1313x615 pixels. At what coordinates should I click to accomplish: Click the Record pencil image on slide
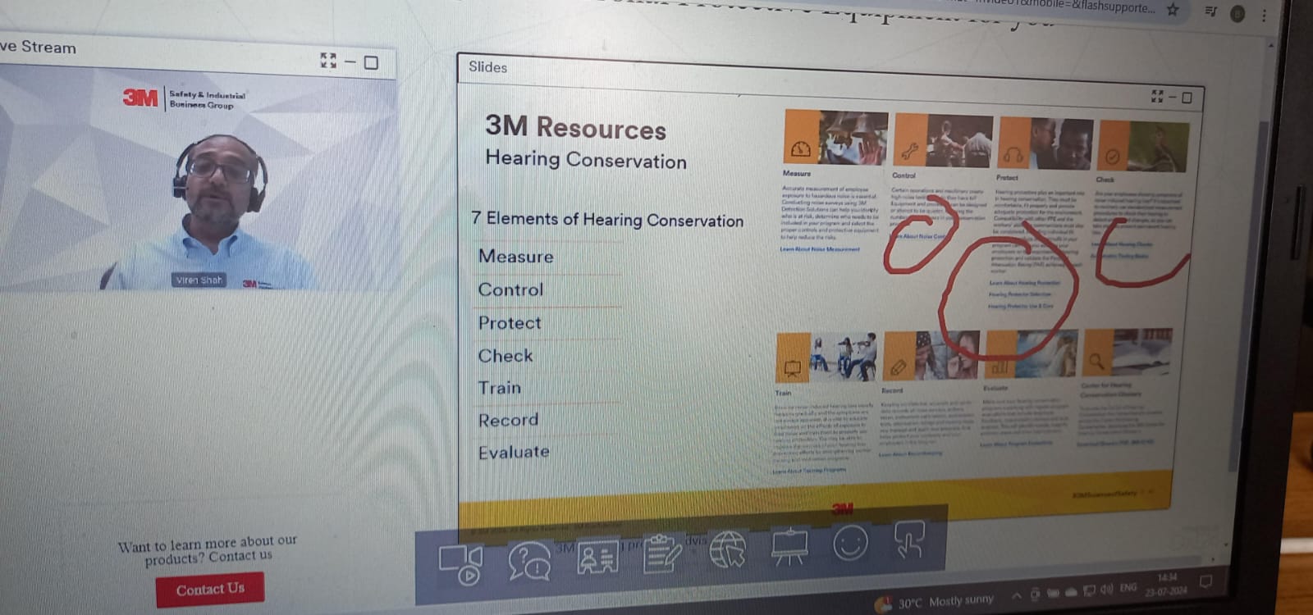(931, 355)
